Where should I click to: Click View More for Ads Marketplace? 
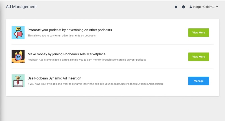[199, 57]
